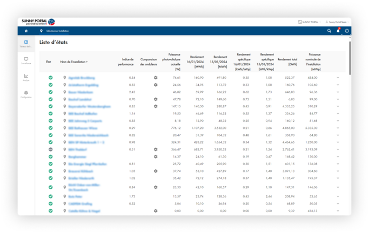Click the gray status icon in the table

[50, 149]
